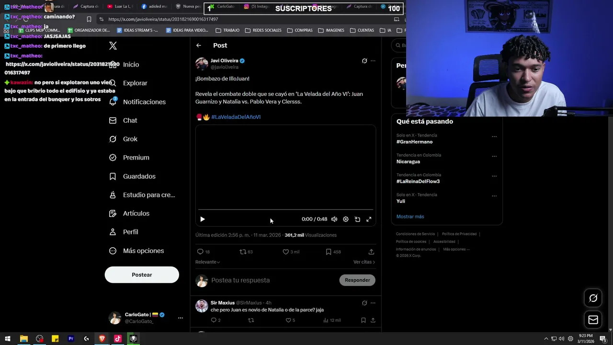Viewport: 613px width, 345px height.
Task: Go back using the Post arrow
Action: tap(199, 46)
